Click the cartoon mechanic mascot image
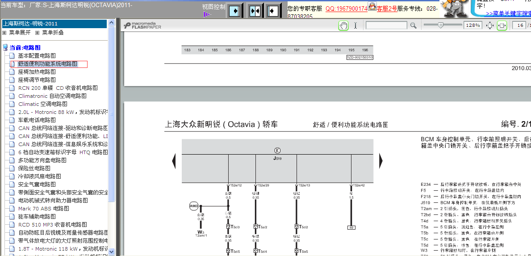Viewport: 531px width, 256px height. (x=456, y=9)
